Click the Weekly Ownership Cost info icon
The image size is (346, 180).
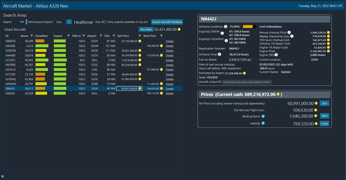(x=292, y=36)
